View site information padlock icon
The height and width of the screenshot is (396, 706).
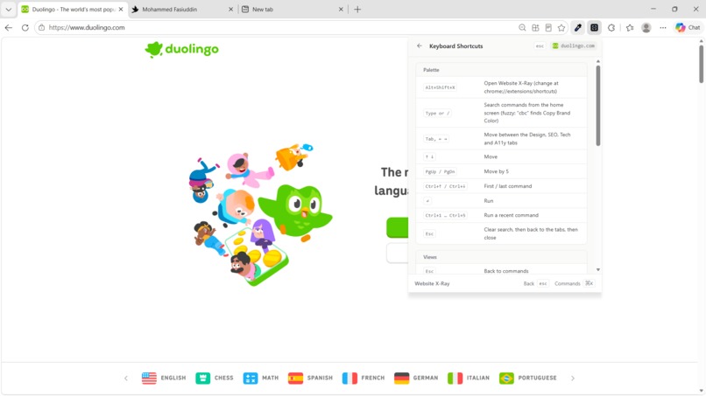click(41, 27)
